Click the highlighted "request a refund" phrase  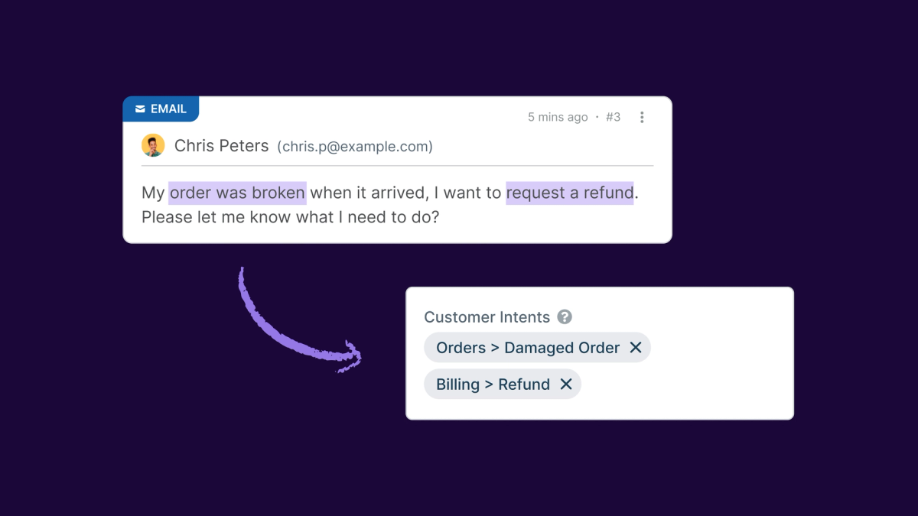tap(570, 193)
